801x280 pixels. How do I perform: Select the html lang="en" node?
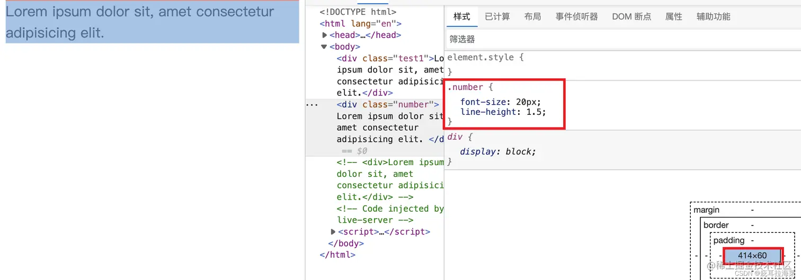pos(360,23)
